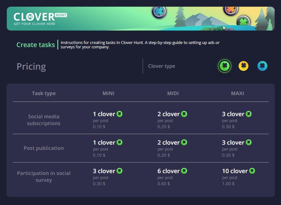The width and height of the screenshot is (281, 205).
Task: Click the Create tasks heading
Action: [36, 45]
